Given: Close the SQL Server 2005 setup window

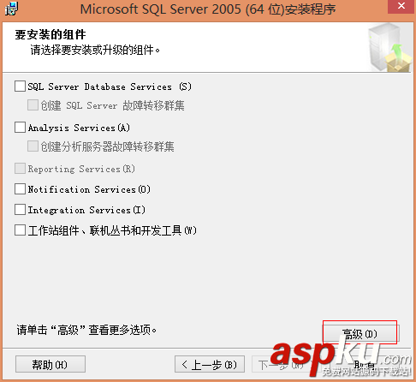Looking at the screenshot, I should pyautogui.click(x=401, y=6).
